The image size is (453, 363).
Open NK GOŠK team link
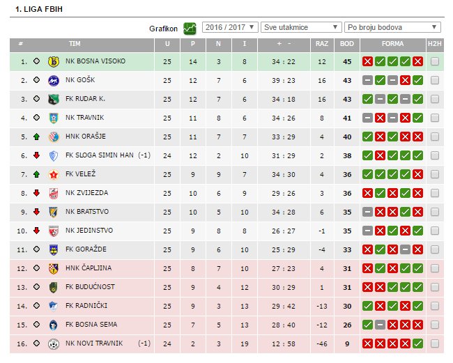click(x=78, y=80)
